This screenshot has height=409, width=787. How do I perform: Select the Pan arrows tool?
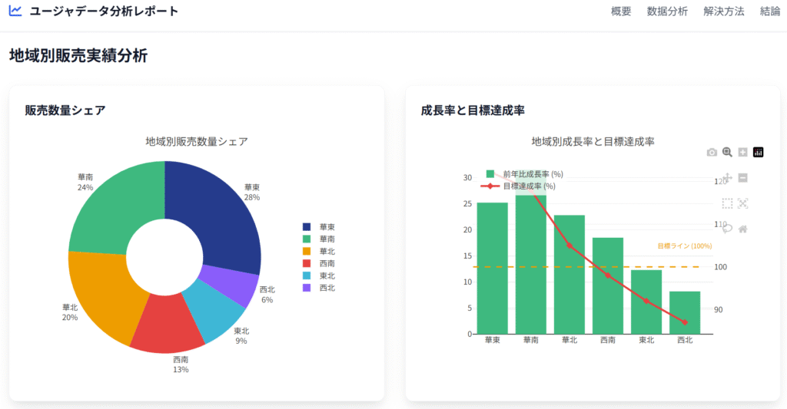pos(727,178)
